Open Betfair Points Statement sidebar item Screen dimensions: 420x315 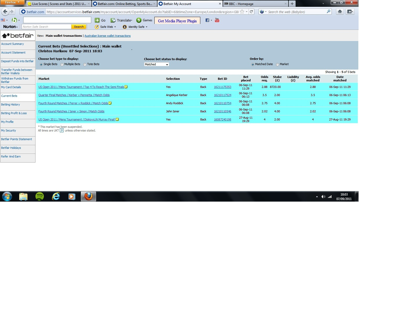(17, 139)
